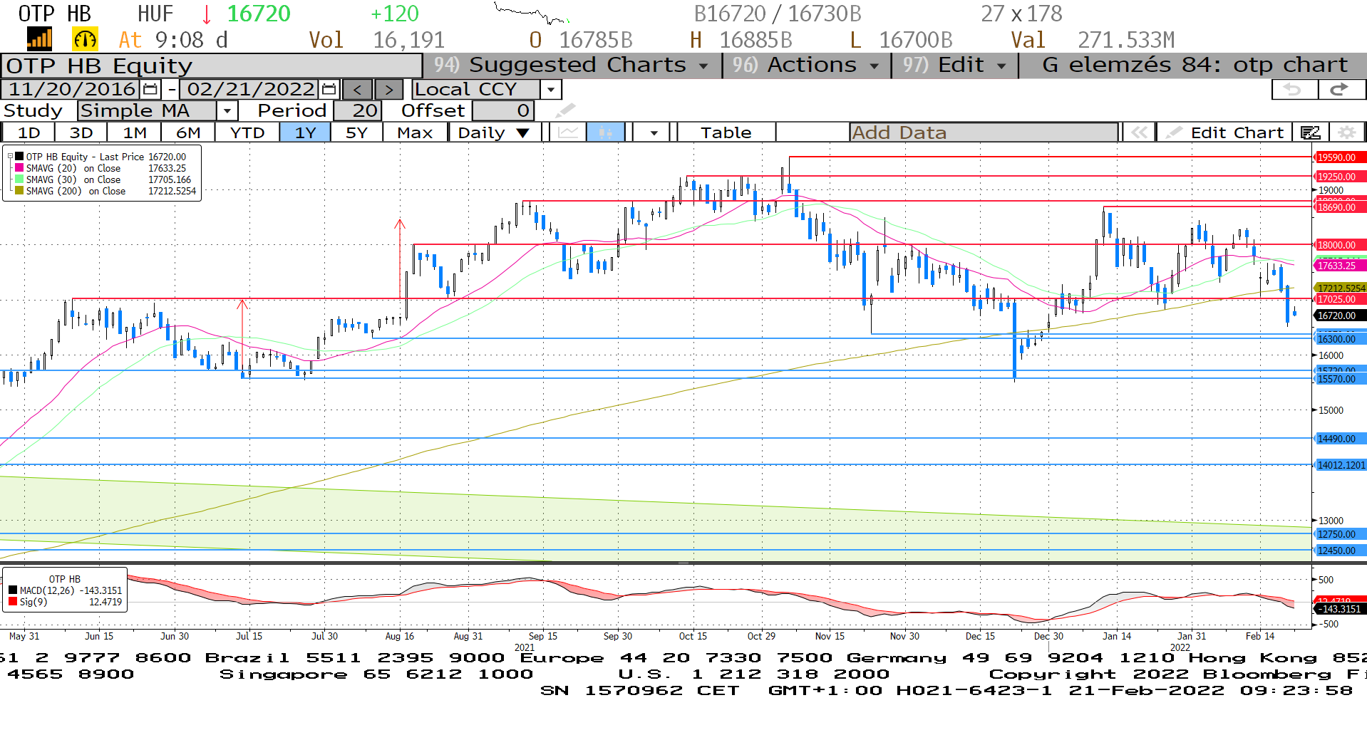This screenshot has width=1367, height=730.
Task: Click previous date range arrow
Action: click(x=358, y=90)
